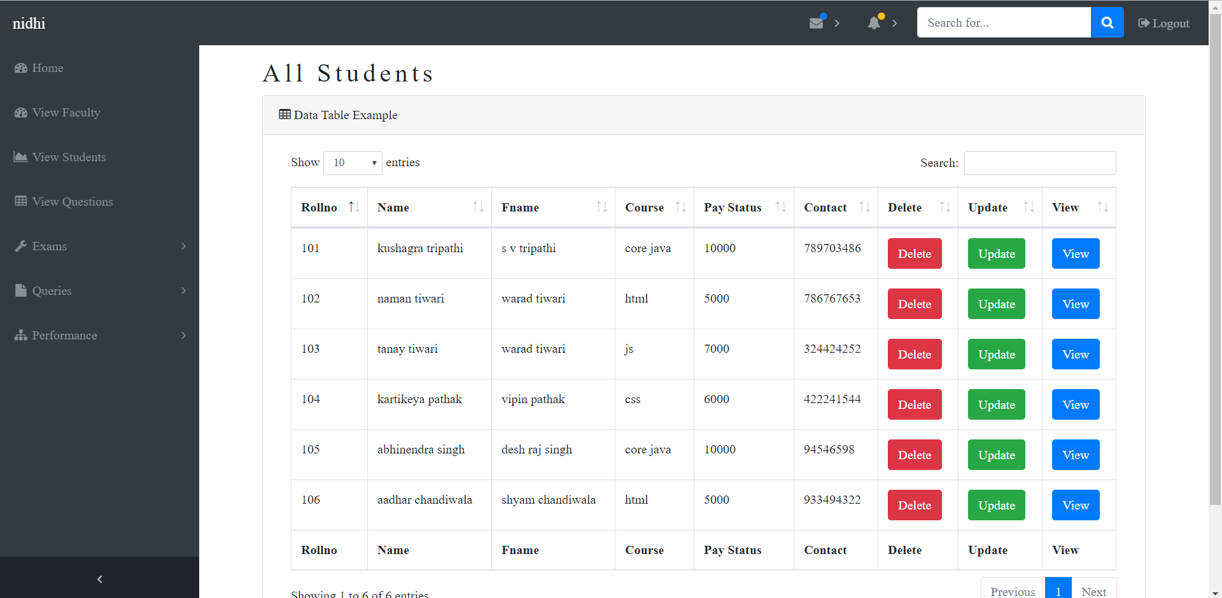Delete student naman tiwari
The image size is (1222, 598).
914,304
